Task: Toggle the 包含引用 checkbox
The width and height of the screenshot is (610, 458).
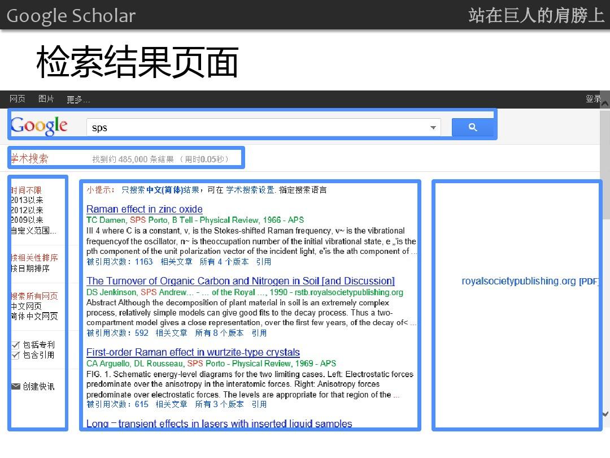Action: click(x=16, y=355)
